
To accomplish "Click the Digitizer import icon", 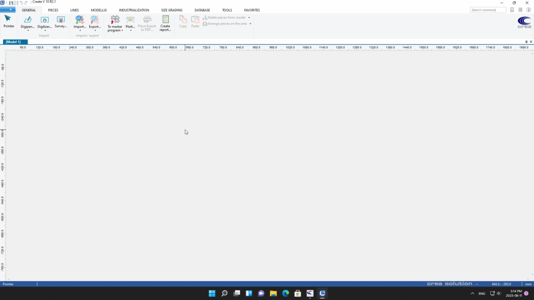I will click(44, 20).
